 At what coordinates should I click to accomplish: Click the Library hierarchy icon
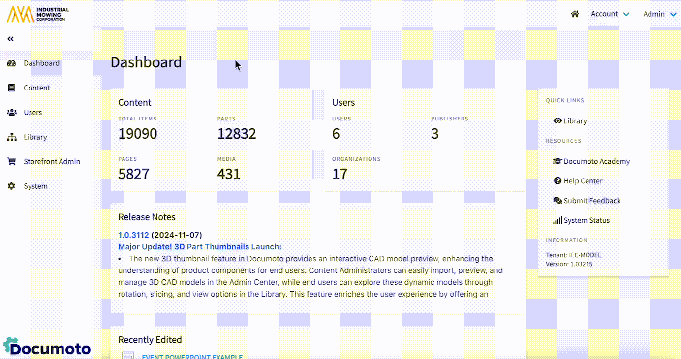12,137
